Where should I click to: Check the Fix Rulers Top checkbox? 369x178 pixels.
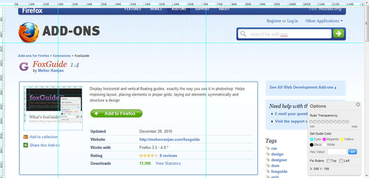(x=328, y=161)
